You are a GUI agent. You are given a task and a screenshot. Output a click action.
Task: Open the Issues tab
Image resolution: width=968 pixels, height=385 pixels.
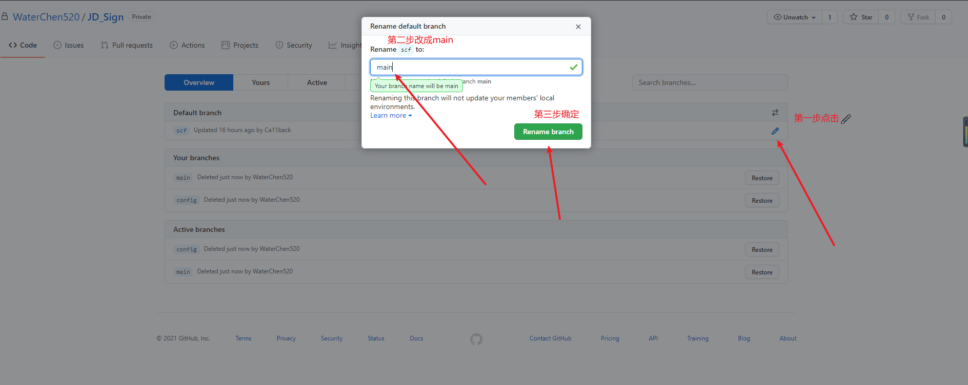69,45
